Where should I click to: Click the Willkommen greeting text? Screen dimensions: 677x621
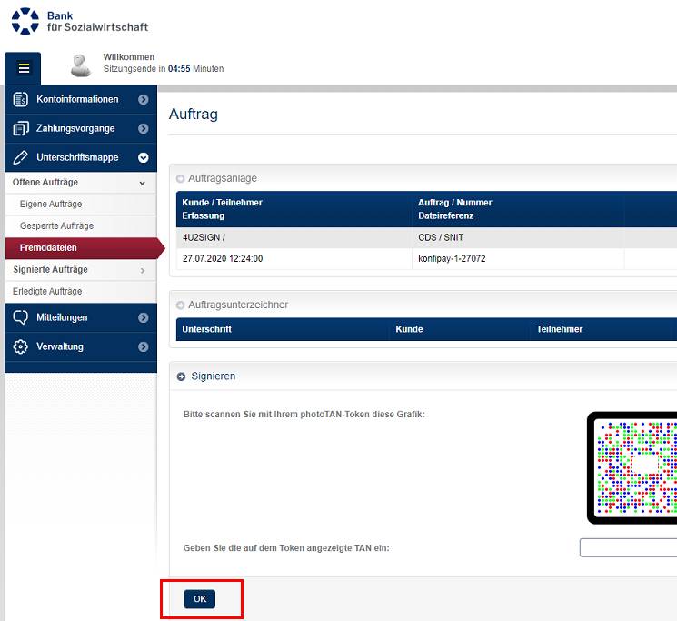129,57
